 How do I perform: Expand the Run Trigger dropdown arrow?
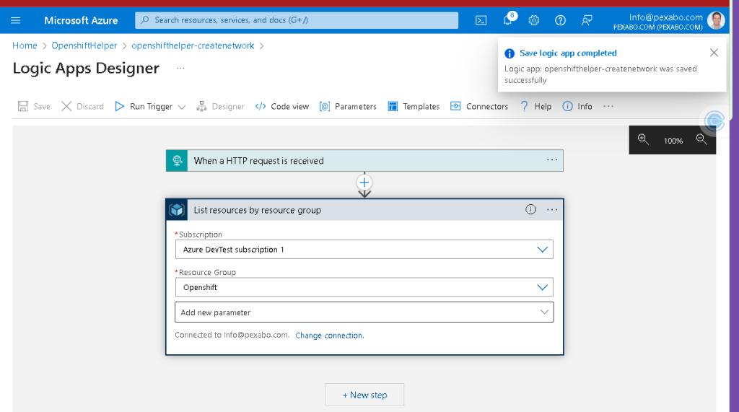(x=181, y=107)
